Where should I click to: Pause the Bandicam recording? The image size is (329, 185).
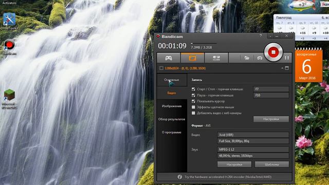[287, 58]
